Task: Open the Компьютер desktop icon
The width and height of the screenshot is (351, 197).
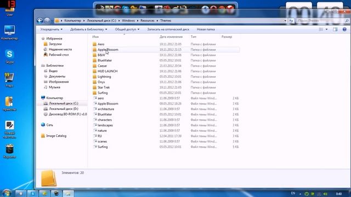Action: coord(9,33)
